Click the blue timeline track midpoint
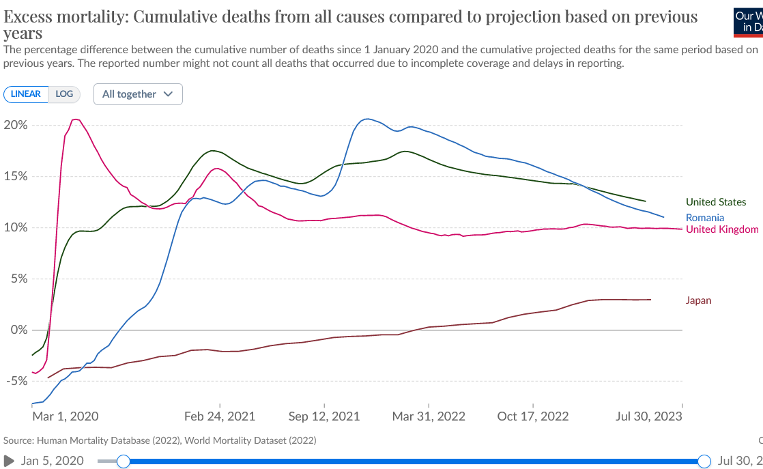 [x=414, y=461]
